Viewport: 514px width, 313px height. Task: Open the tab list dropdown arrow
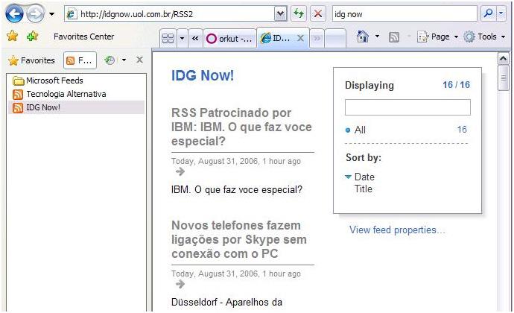[x=183, y=39]
